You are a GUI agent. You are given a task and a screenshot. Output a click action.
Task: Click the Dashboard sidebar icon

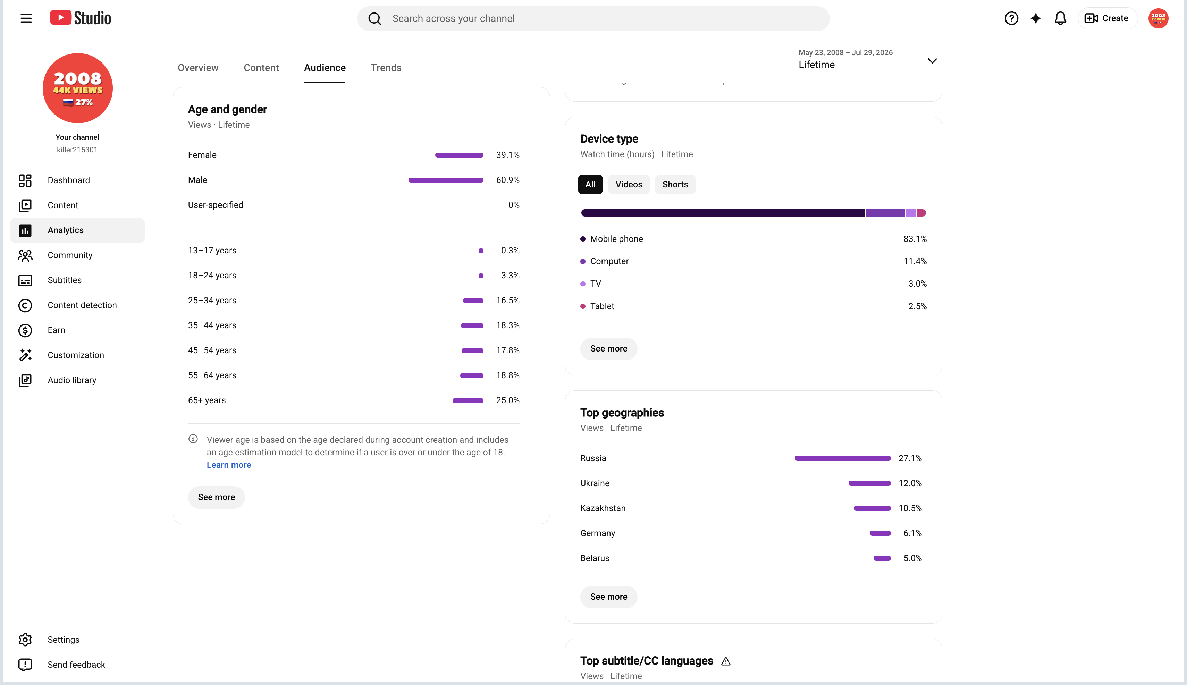click(x=25, y=180)
